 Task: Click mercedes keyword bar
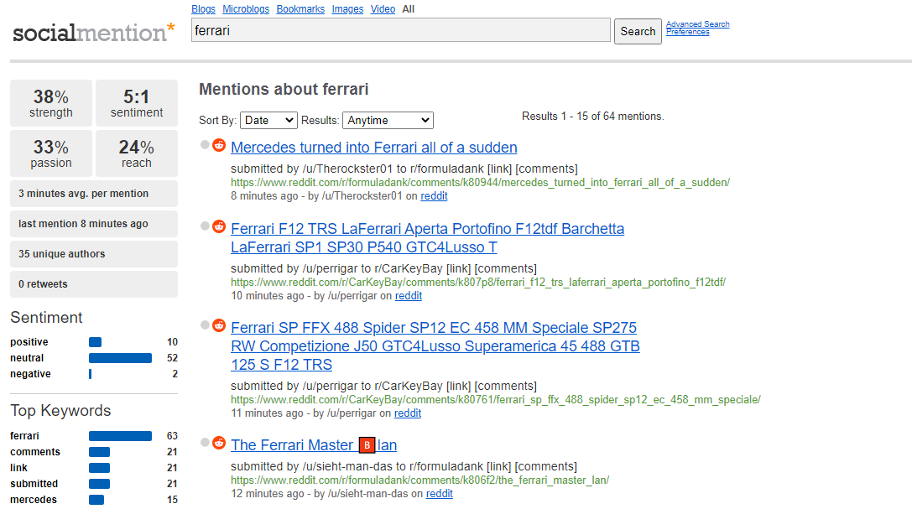pos(96,500)
